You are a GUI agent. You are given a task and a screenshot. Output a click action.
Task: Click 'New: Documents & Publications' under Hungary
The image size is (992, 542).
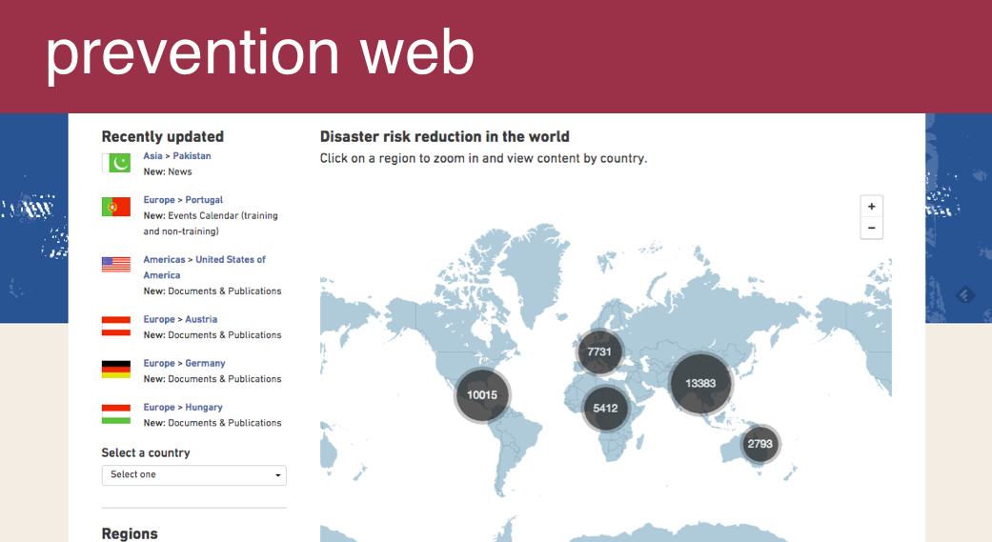click(x=213, y=423)
